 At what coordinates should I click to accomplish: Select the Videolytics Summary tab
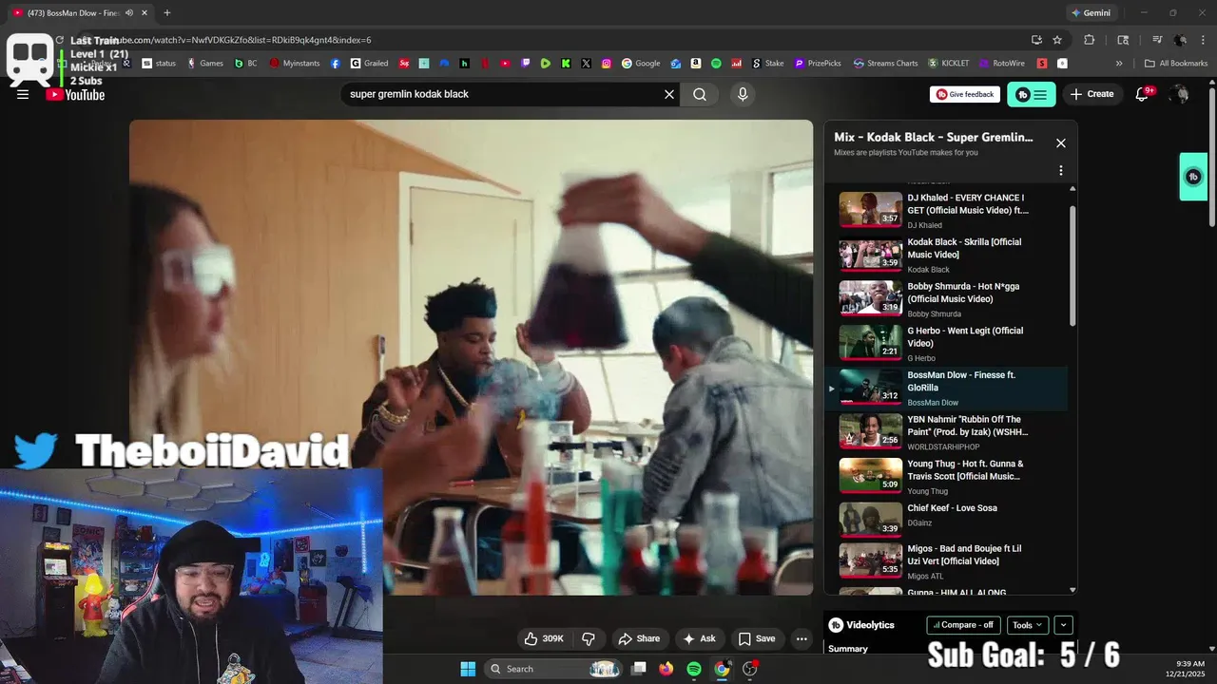pos(848,649)
